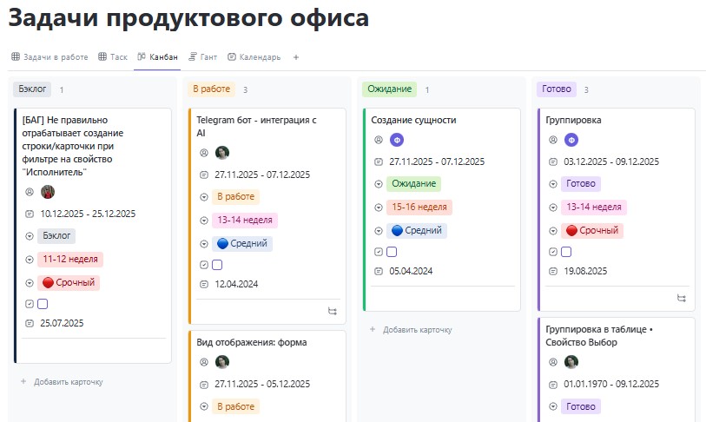
Task: Open subtasks icon on Telegram бот card
Action: 333,311
